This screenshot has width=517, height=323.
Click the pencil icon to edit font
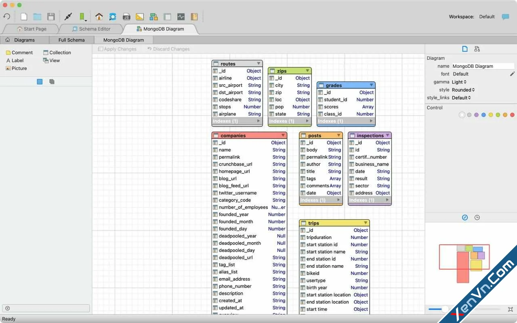(x=512, y=74)
